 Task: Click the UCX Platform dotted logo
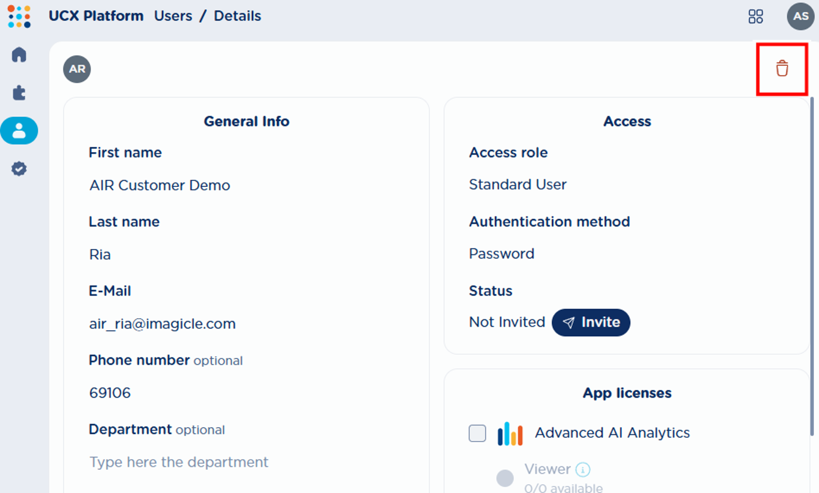19,17
